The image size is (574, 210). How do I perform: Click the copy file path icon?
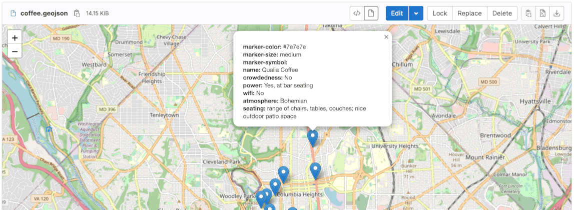pos(77,13)
